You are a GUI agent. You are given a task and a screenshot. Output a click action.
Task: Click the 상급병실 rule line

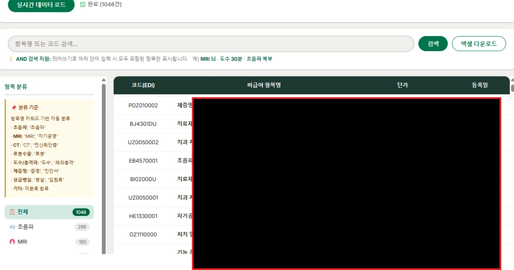37,179
